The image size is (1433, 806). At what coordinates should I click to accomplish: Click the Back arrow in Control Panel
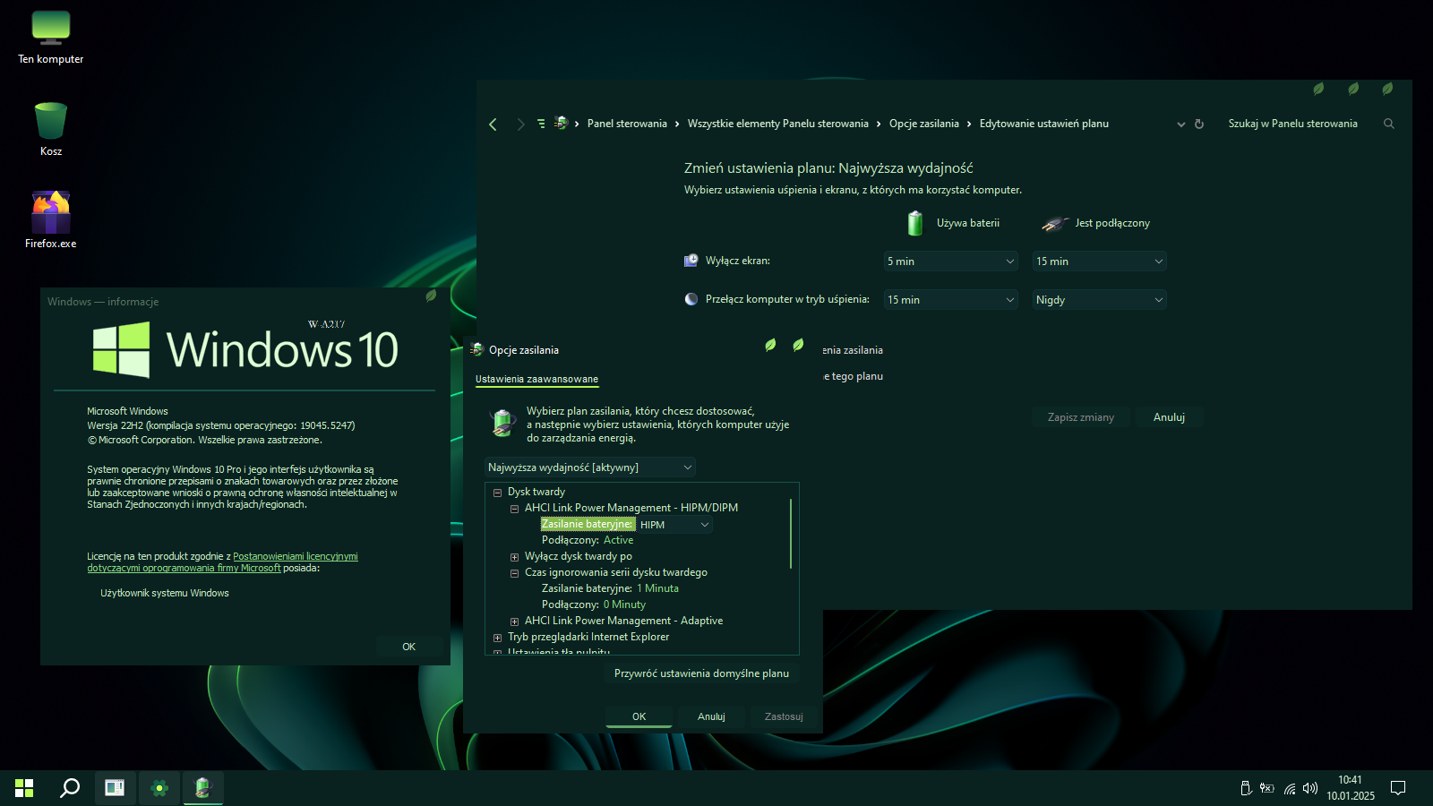point(493,124)
